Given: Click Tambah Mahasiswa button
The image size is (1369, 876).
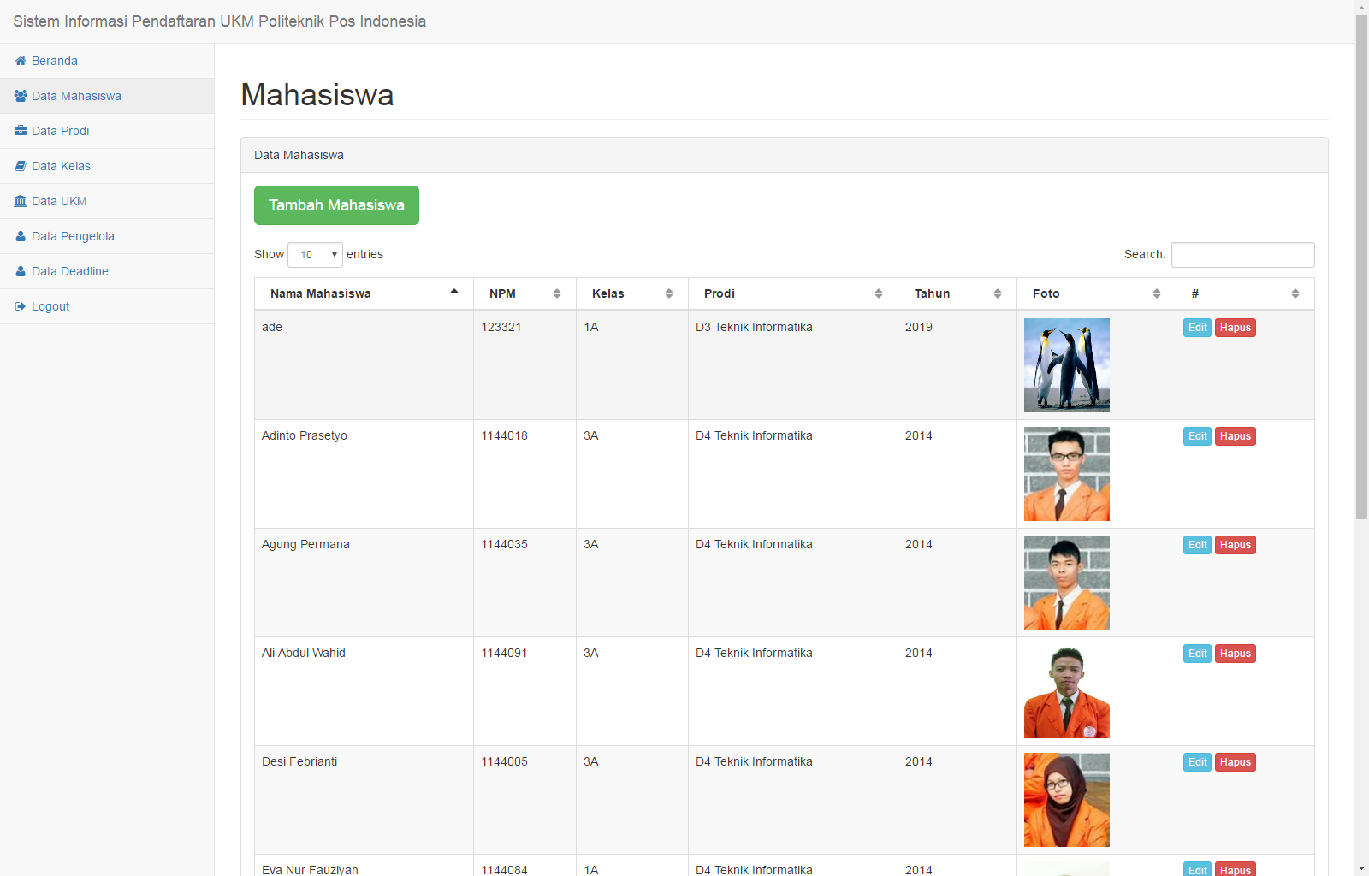Looking at the screenshot, I should [x=336, y=205].
